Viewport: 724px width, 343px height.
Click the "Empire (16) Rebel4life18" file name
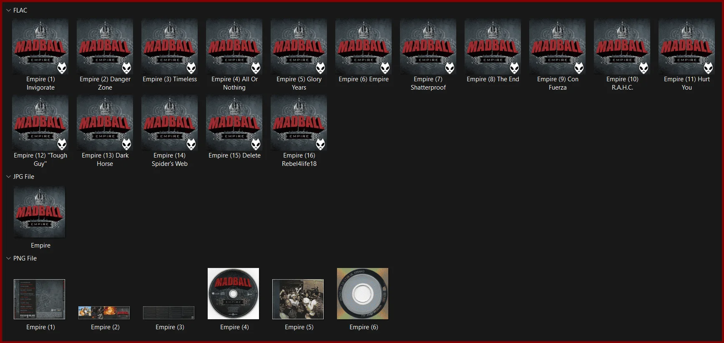click(x=299, y=160)
